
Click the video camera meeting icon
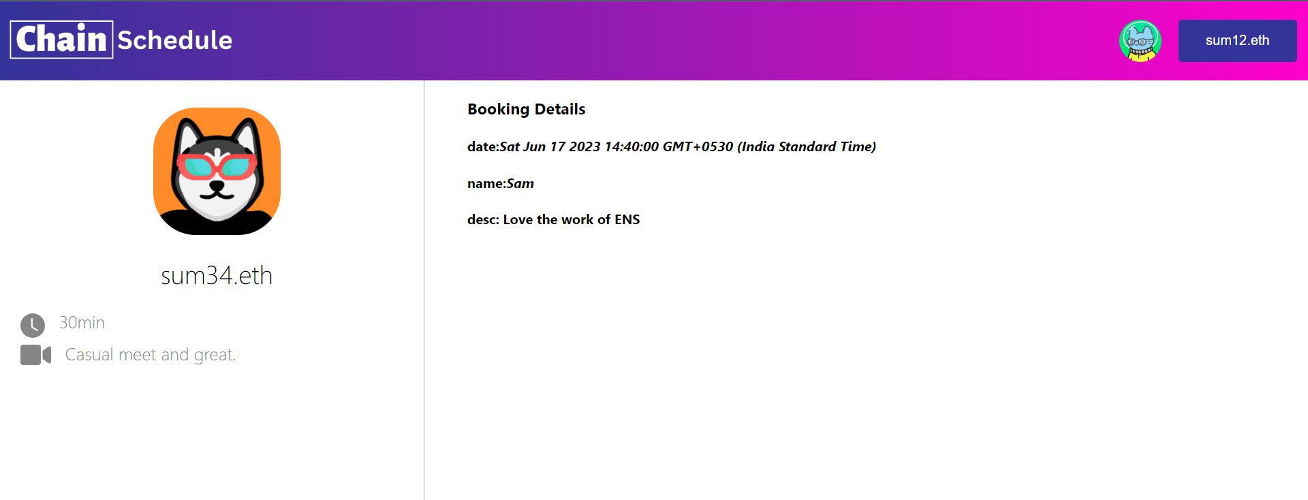pyautogui.click(x=35, y=355)
